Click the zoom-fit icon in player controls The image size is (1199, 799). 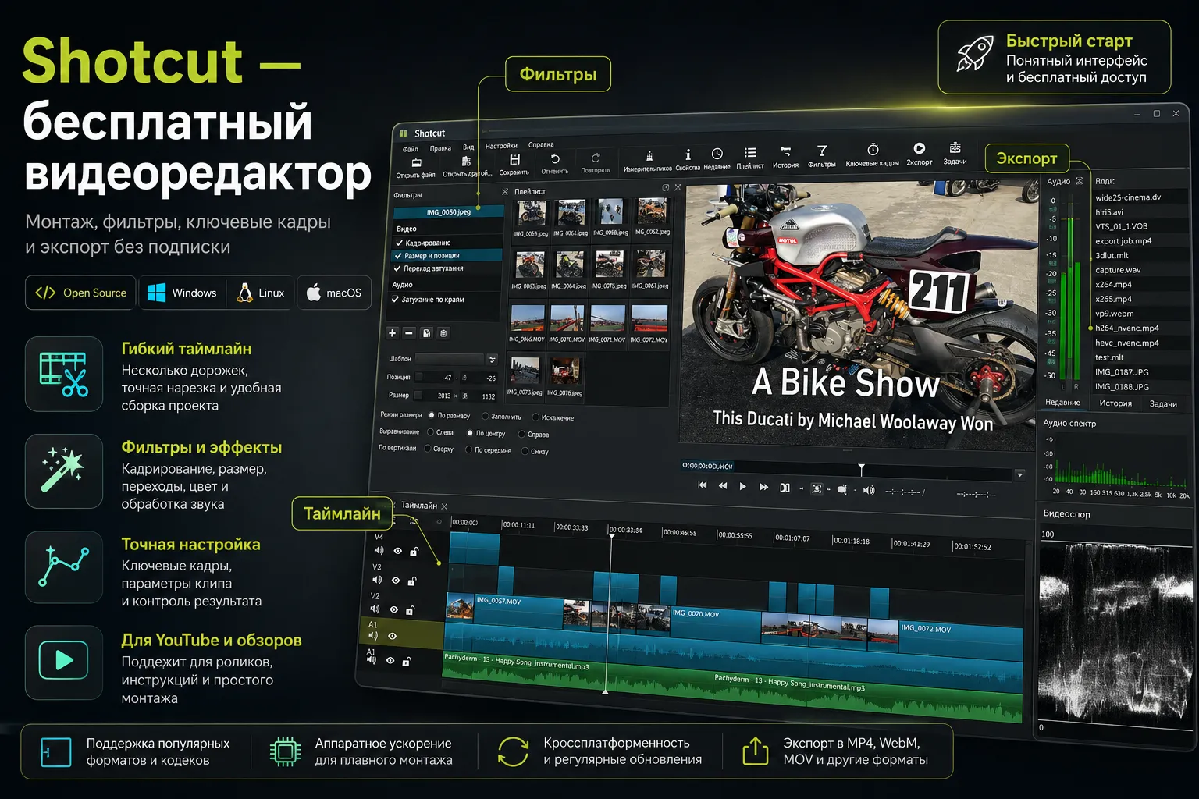tap(817, 488)
